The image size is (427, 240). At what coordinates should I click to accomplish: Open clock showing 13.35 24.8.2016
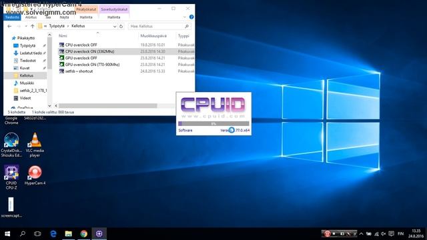tap(416, 234)
